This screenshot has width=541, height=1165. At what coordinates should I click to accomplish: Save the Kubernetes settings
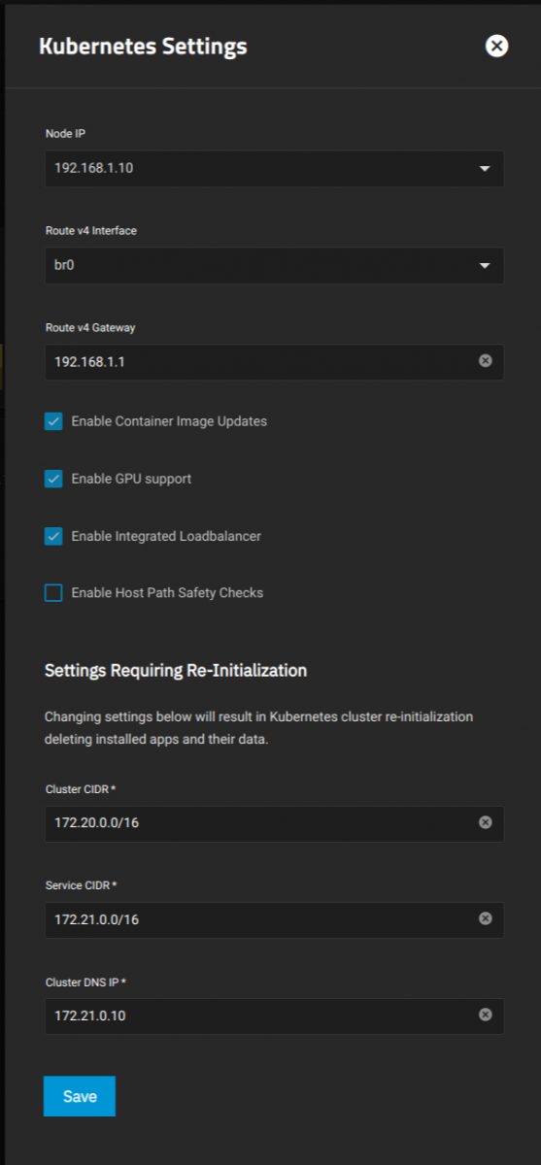pyautogui.click(x=80, y=1096)
